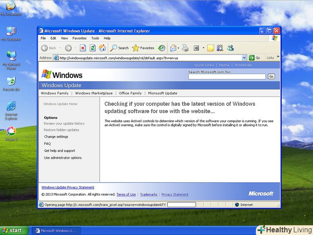
Task: Open the Help menu
Action: [107, 38]
